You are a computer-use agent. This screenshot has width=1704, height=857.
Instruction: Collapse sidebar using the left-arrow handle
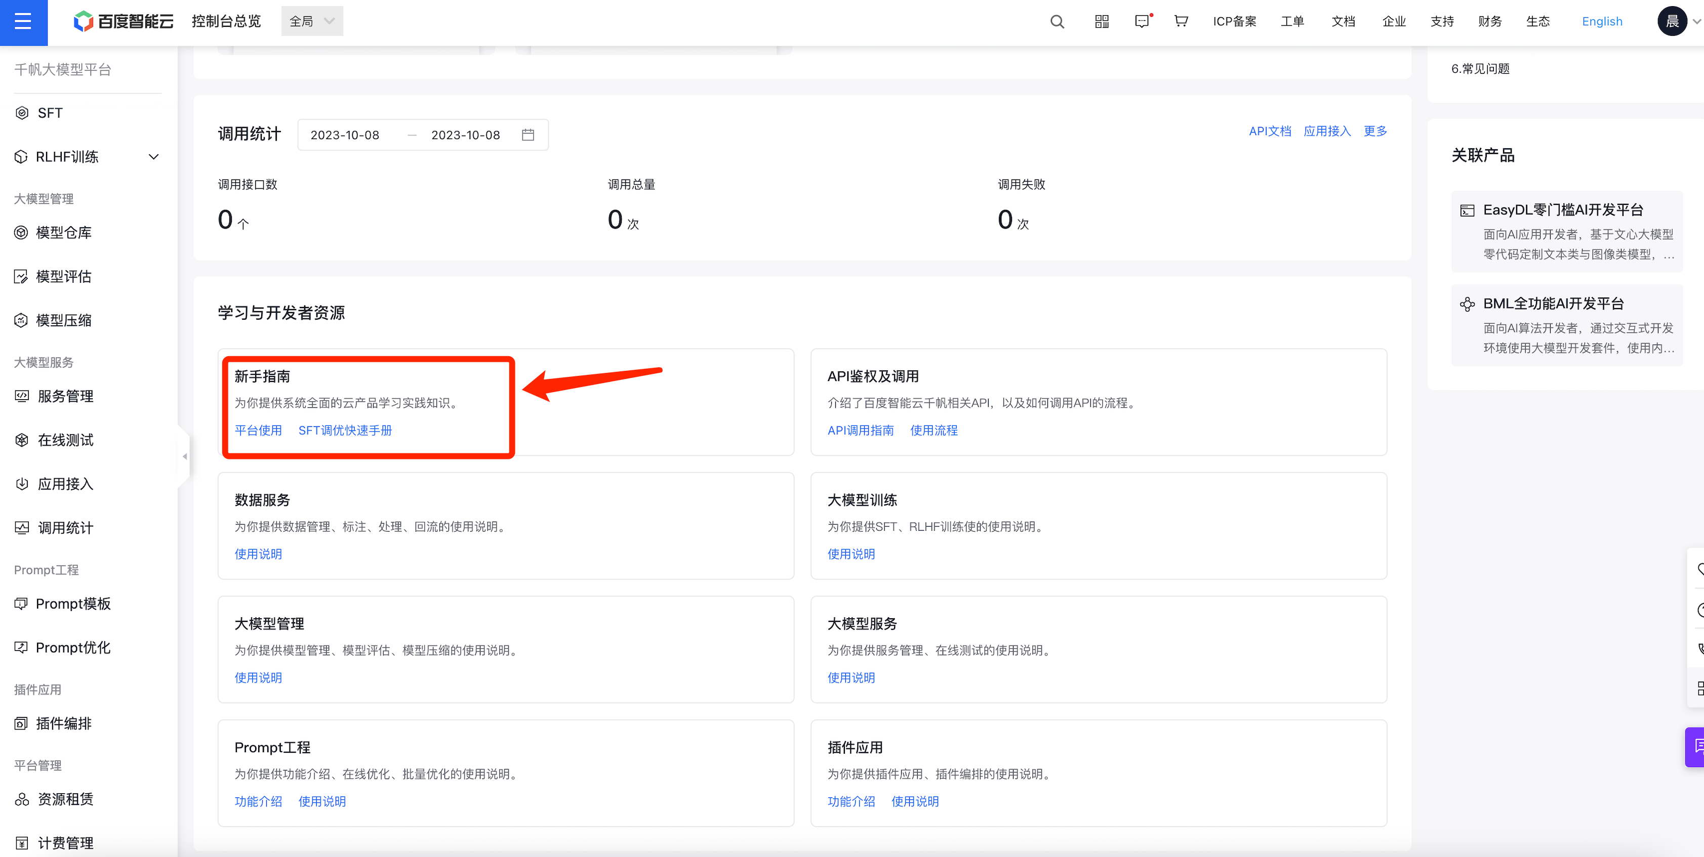[x=185, y=456]
